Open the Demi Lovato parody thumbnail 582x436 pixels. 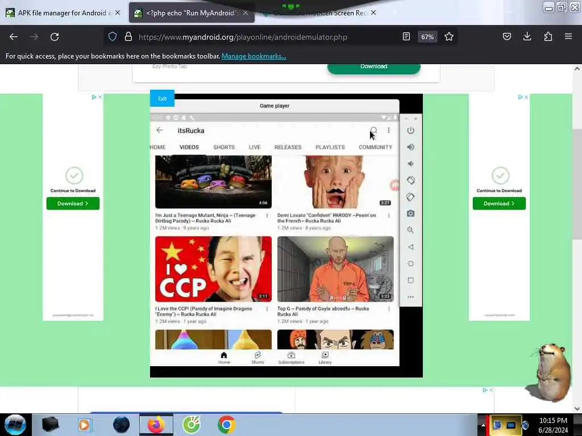point(335,182)
